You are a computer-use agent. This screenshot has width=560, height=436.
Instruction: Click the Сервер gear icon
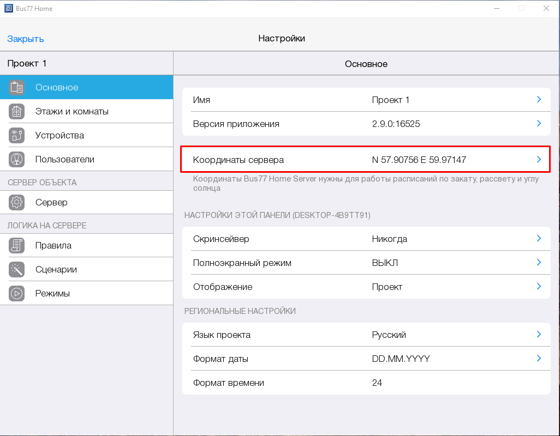[17, 202]
